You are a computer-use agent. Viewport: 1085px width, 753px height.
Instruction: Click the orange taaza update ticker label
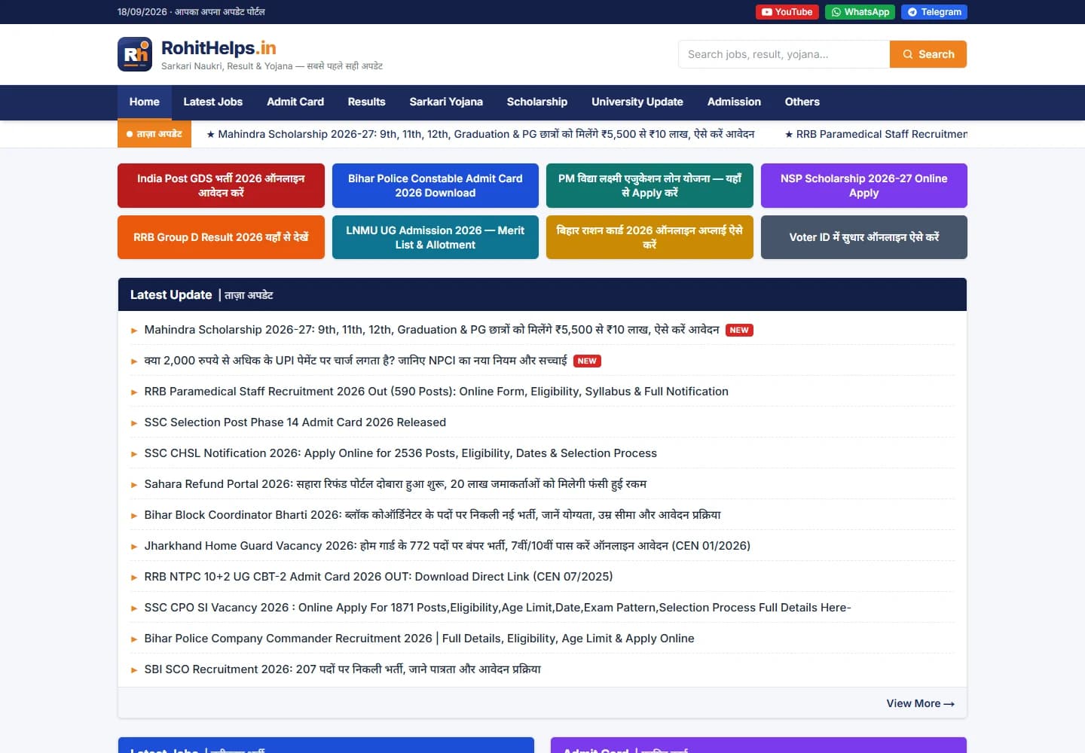(x=154, y=134)
